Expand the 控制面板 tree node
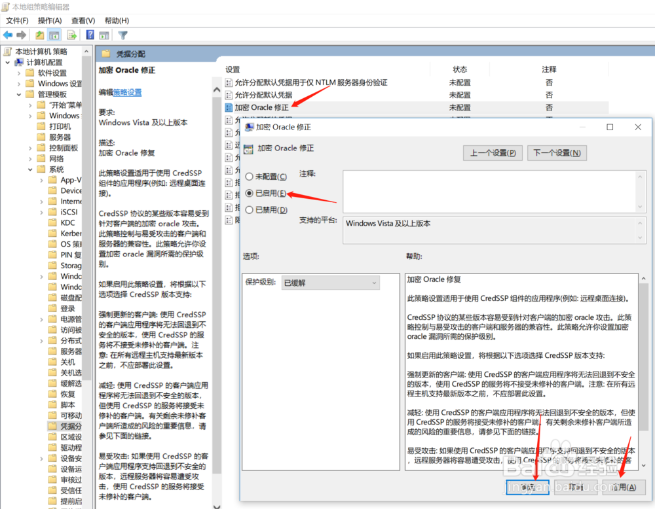 pos(30,148)
